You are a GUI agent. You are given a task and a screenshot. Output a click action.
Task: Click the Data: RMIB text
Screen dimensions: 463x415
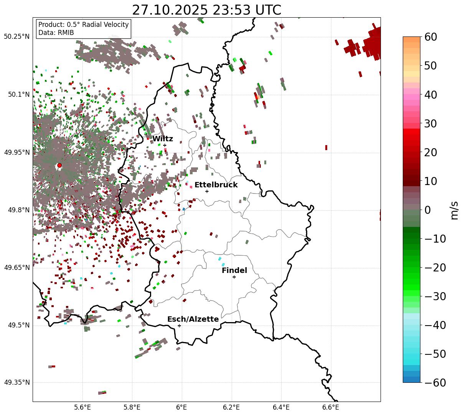(56, 33)
